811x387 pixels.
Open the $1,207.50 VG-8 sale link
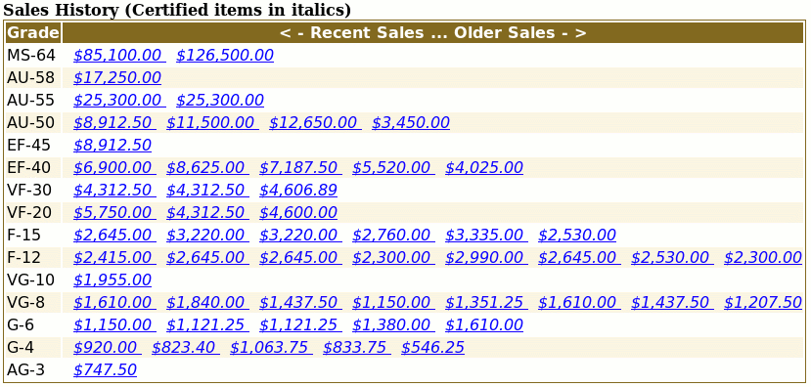(763, 302)
